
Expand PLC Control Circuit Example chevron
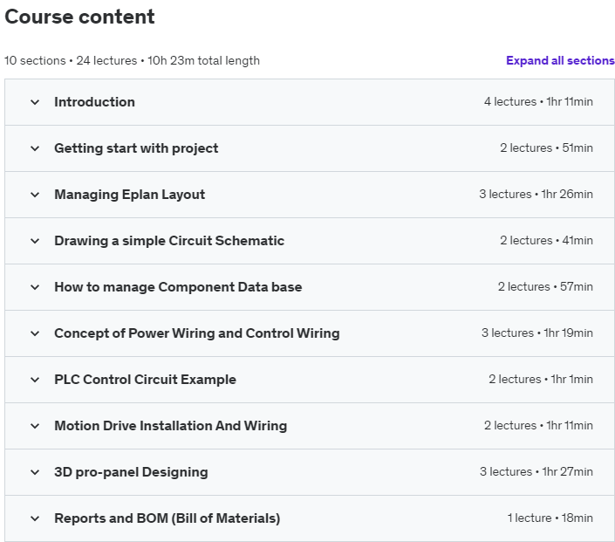(35, 380)
